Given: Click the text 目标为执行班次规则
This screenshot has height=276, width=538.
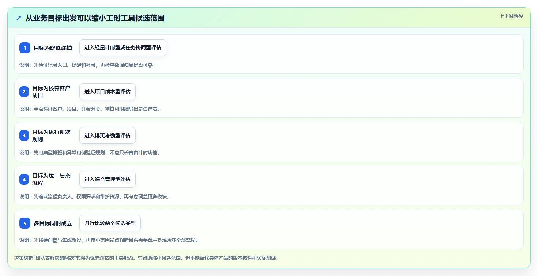Looking at the screenshot, I should click(x=52, y=135).
